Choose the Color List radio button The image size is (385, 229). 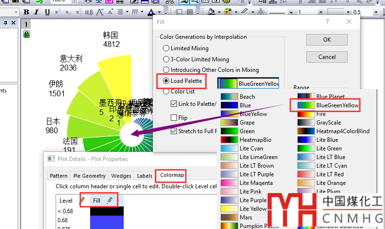[x=166, y=92]
